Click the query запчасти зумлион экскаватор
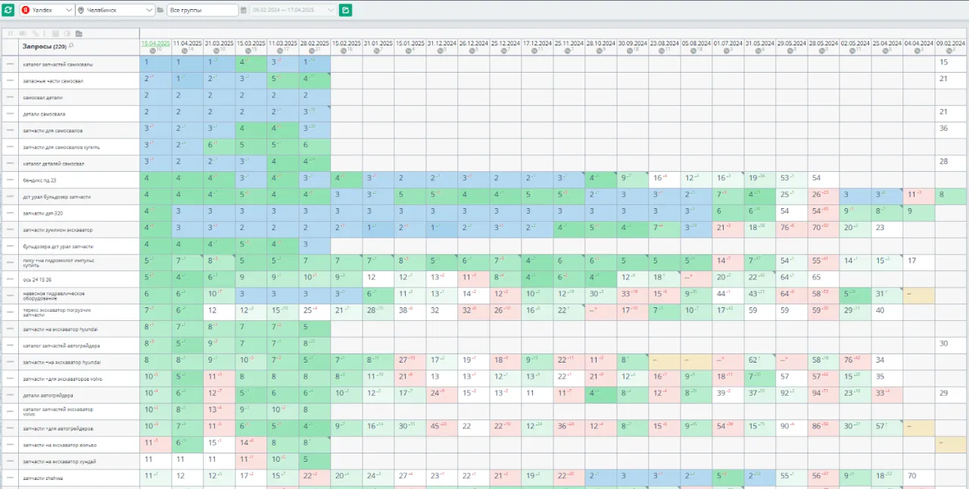The image size is (969, 489). click(58, 229)
